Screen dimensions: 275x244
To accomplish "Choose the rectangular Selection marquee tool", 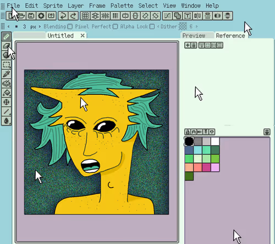I will point(7,64).
